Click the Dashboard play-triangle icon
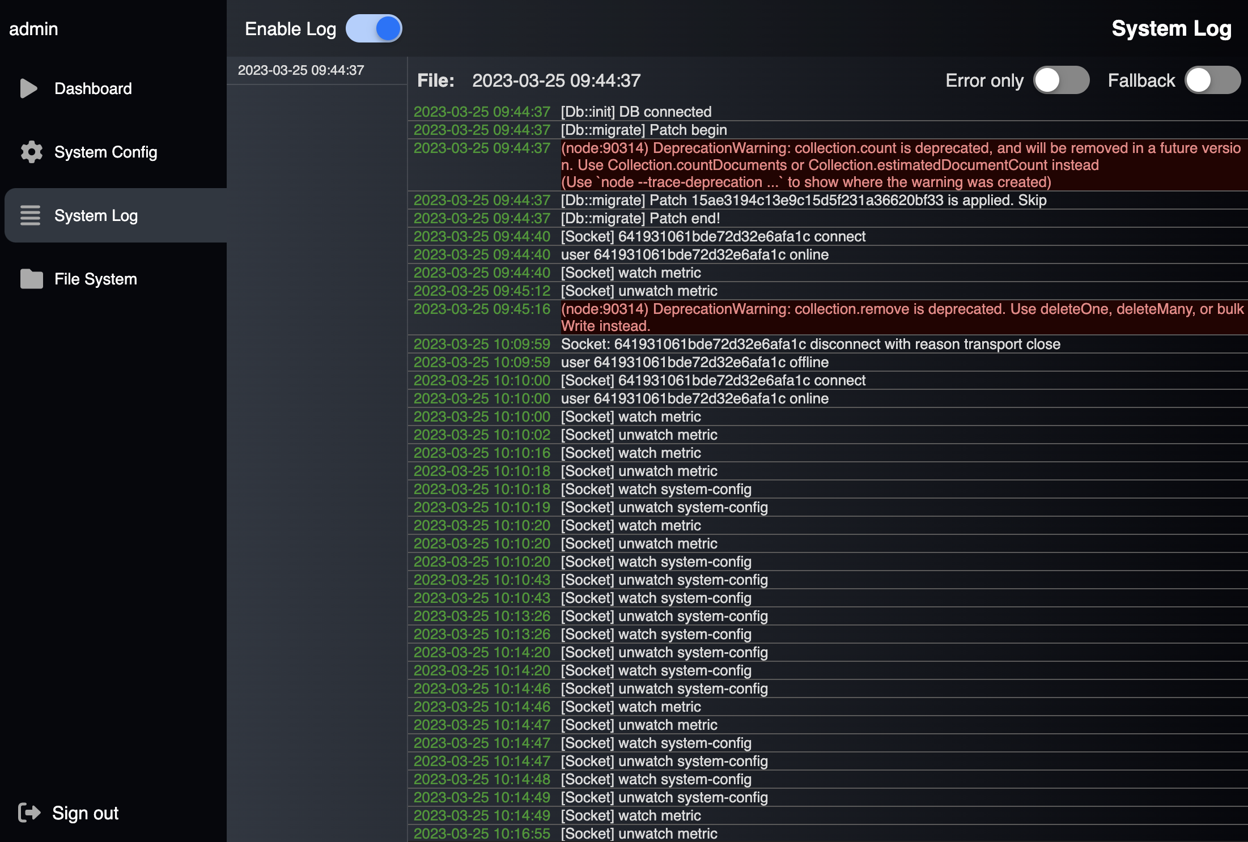1248x842 pixels. coord(28,88)
